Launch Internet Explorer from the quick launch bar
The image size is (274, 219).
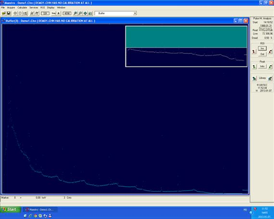pos(30,216)
